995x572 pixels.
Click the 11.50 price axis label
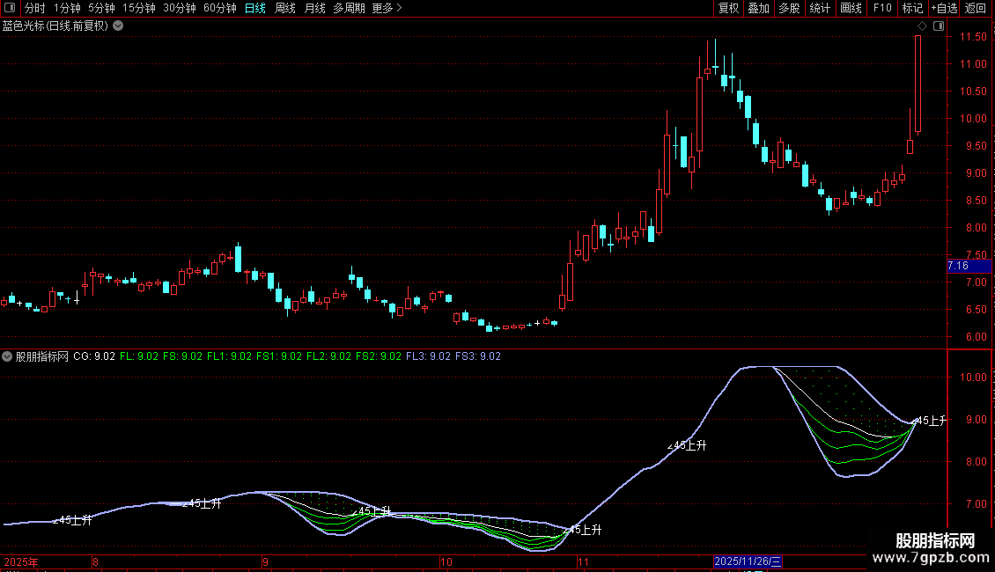point(973,37)
